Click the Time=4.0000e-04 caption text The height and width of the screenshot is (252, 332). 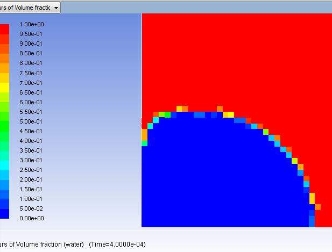pyautogui.click(x=117, y=244)
